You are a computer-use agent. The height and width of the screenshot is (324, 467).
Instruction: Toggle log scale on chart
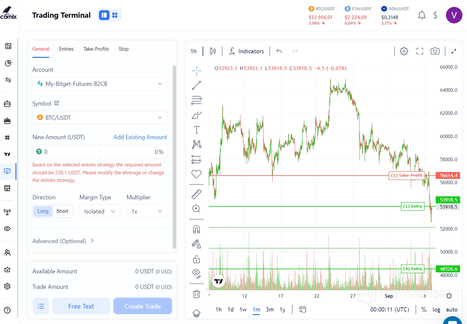[x=436, y=310]
